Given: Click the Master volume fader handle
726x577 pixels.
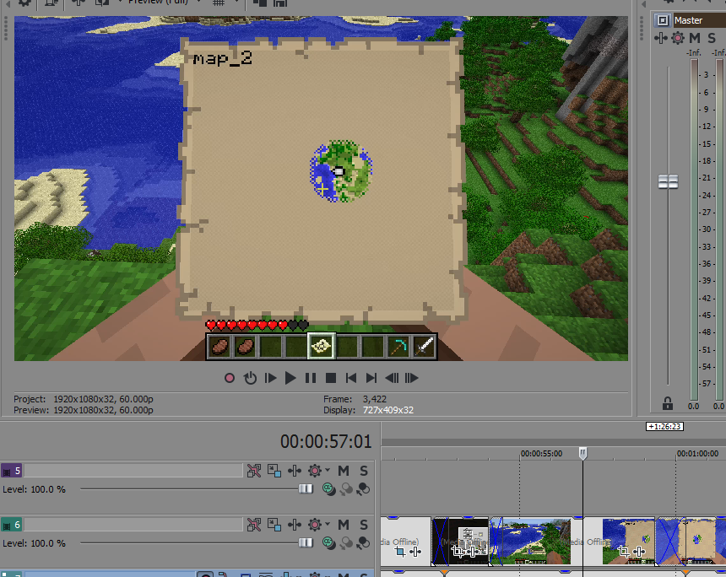Looking at the screenshot, I should pos(668,181).
